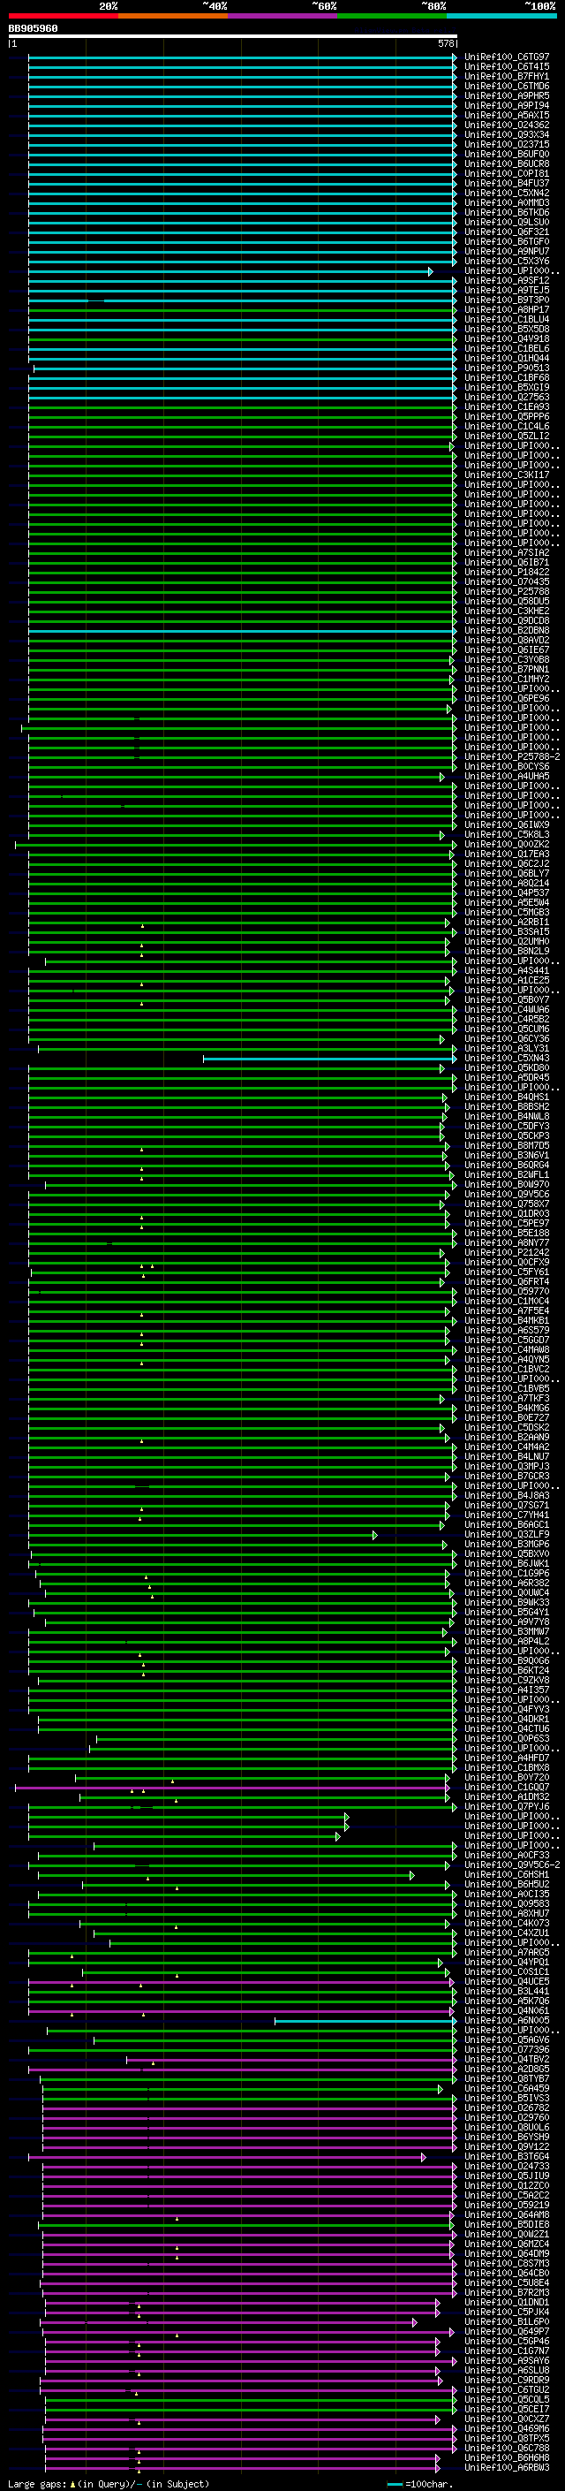565x2491 pixels.
Task: Select the UniRef100_A3LY31 label
Action: (507, 1048)
